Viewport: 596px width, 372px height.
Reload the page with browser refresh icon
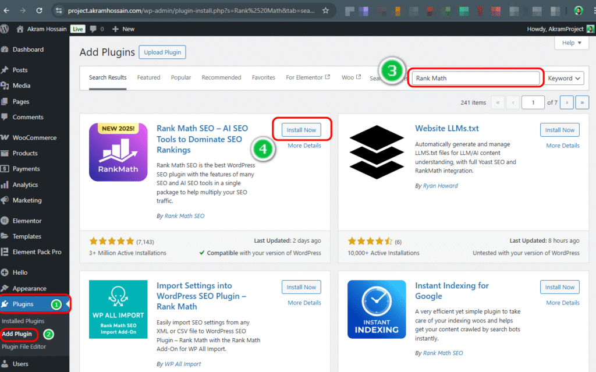[x=39, y=10]
